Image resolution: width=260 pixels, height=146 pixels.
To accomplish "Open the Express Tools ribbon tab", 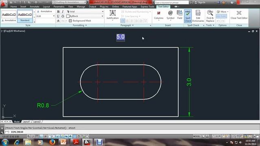I will [147, 6].
